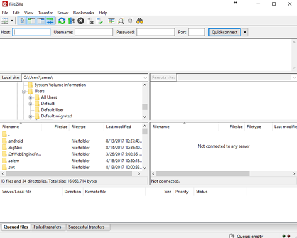Reconnect to the last server
This screenshot has height=238, width=297.
coord(100,21)
